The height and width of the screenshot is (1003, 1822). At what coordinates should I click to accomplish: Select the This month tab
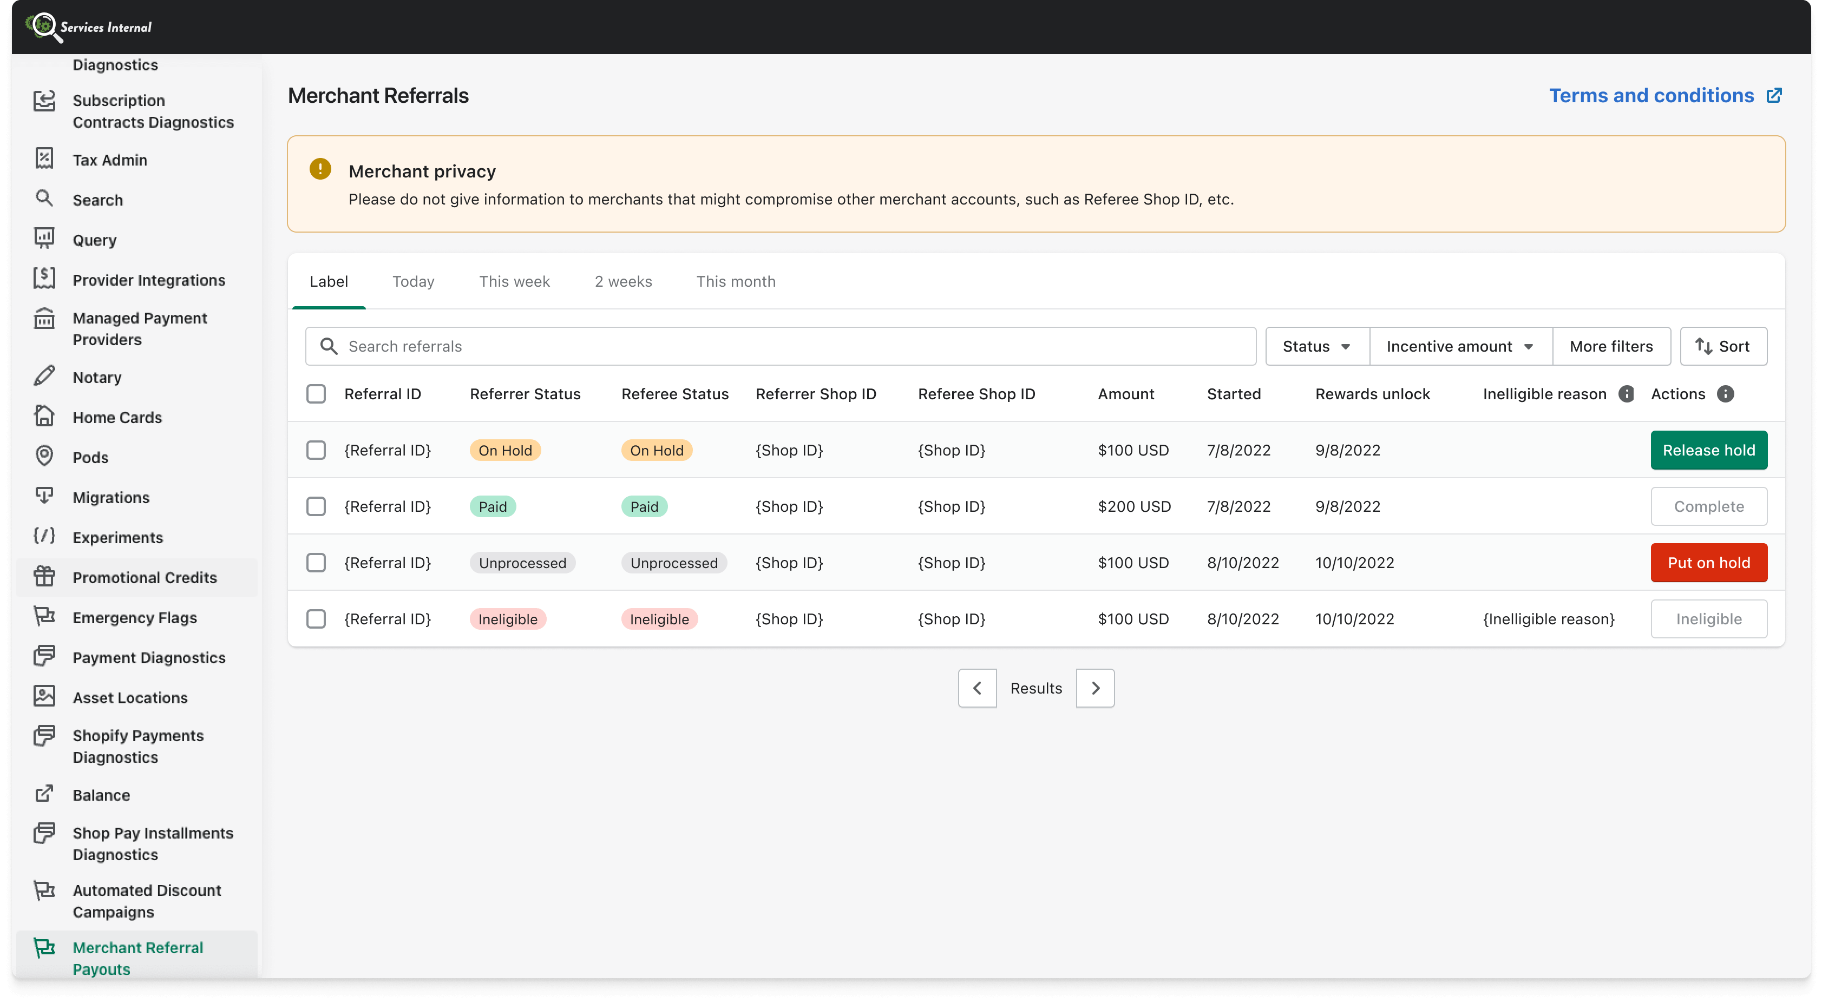click(736, 281)
